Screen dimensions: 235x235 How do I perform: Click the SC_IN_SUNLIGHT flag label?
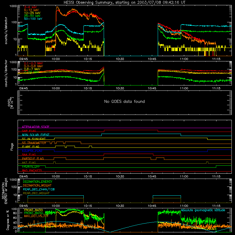(33, 139)
